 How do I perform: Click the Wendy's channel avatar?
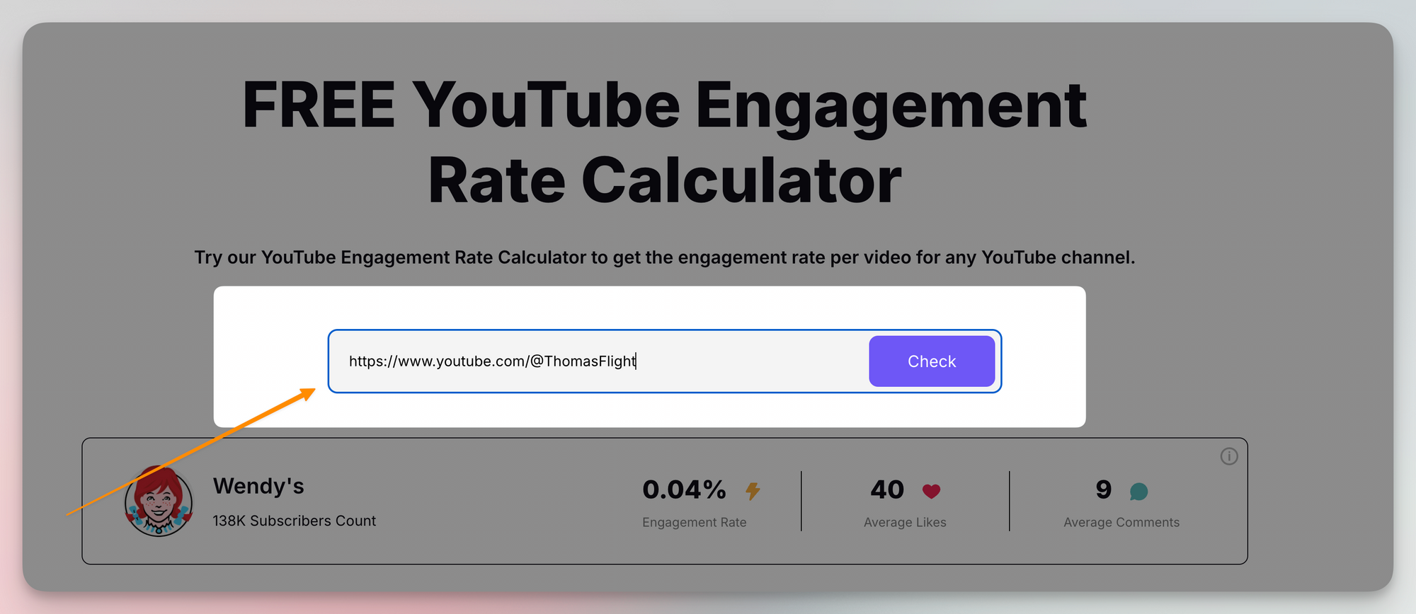click(x=159, y=502)
